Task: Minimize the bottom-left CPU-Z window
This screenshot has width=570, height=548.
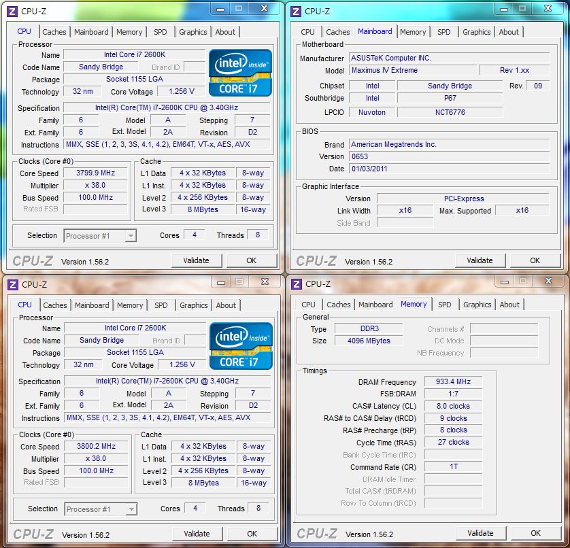Action: [x=221, y=282]
